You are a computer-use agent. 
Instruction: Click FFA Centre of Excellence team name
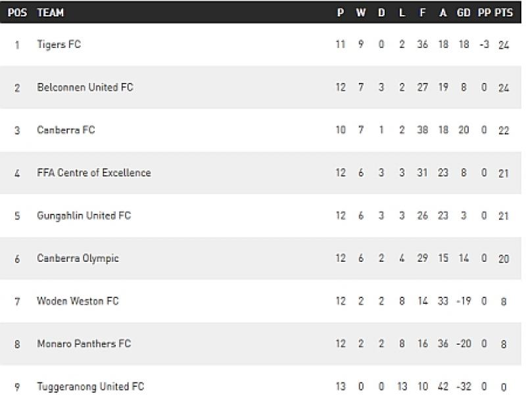(x=94, y=173)
